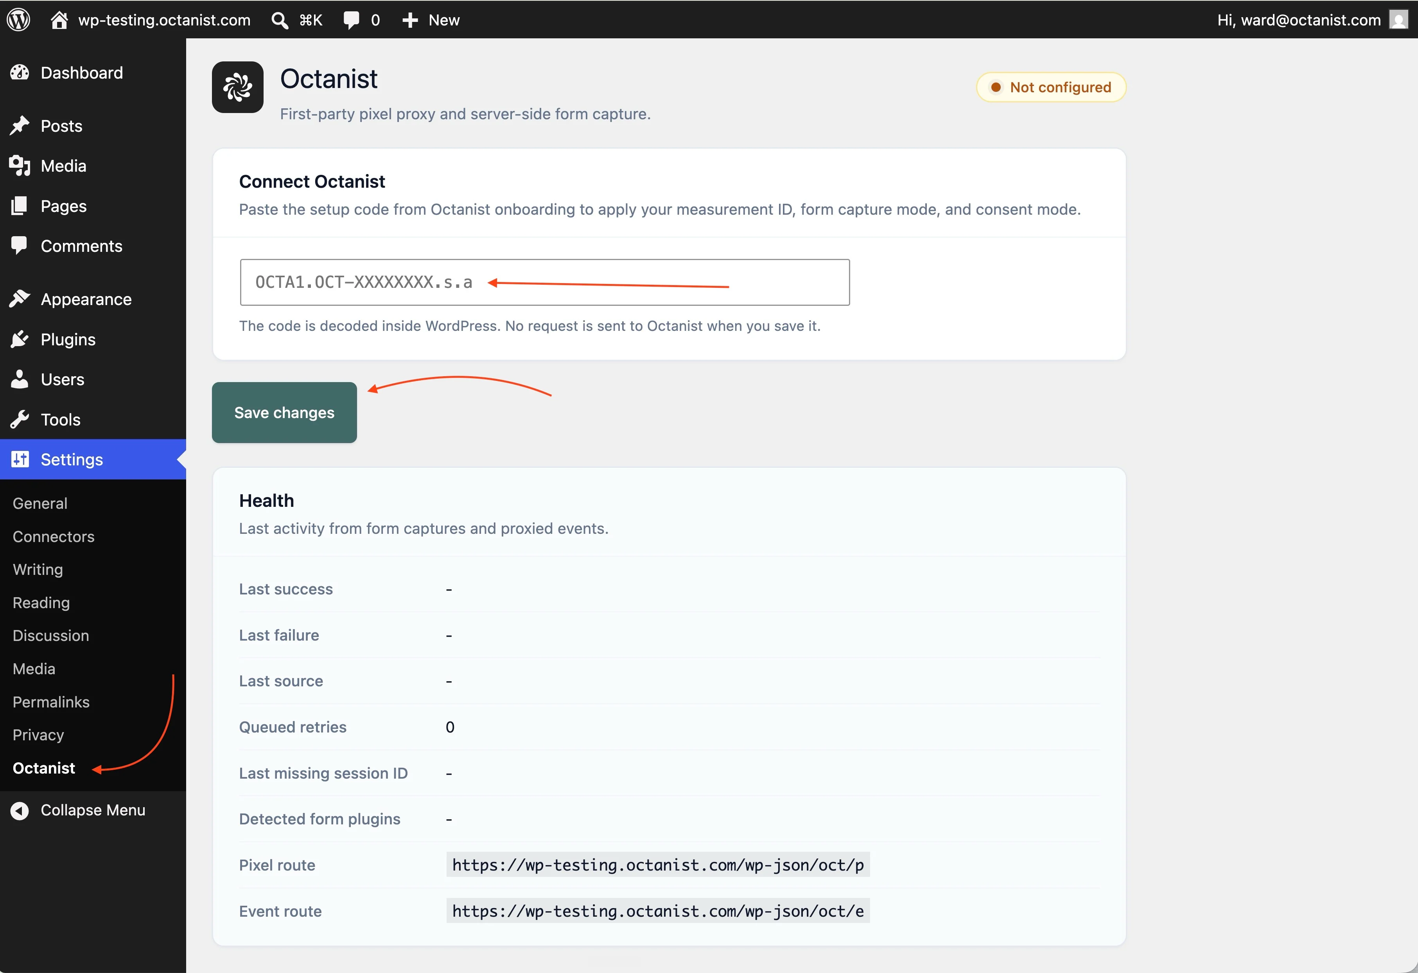Click the ⌘K shortcut label

(311, 20)
